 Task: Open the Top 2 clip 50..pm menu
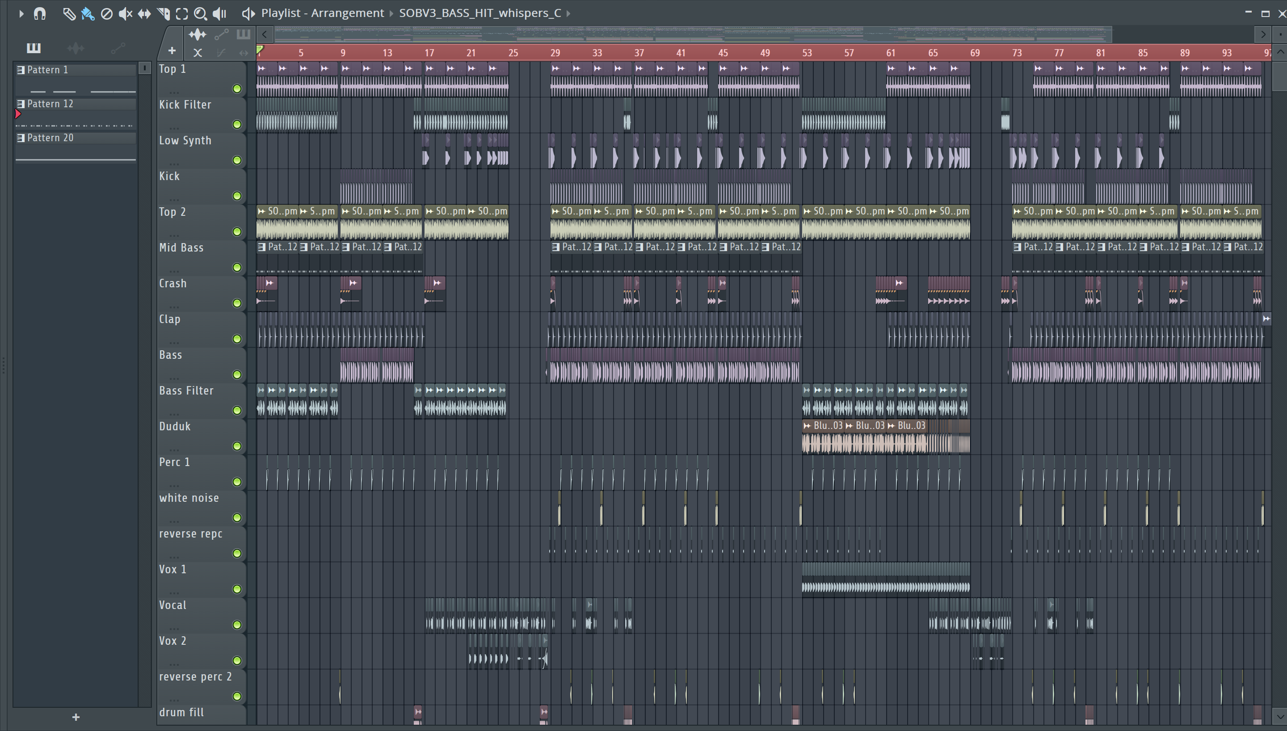[x=261, y=211]
